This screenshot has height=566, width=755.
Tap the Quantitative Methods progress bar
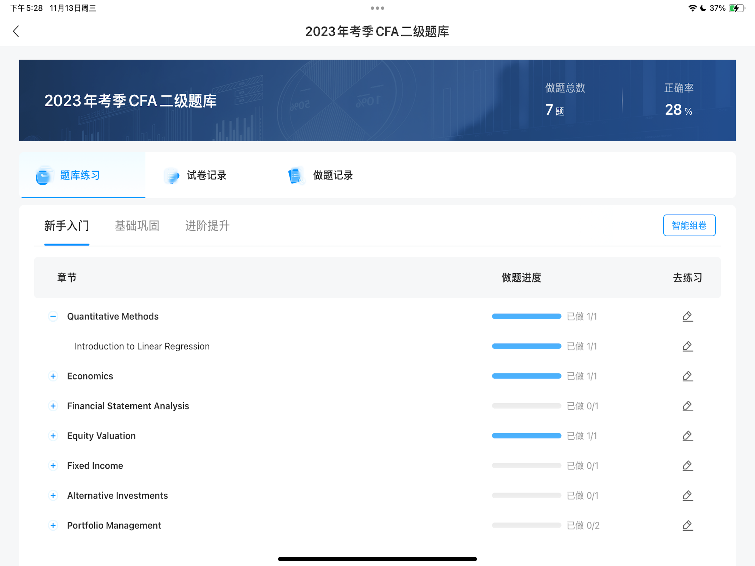526,316
